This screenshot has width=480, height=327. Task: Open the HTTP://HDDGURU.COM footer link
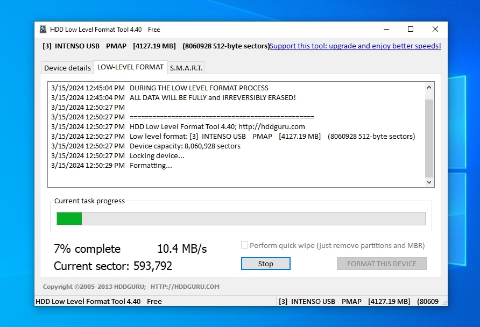[x=185, y=287]
